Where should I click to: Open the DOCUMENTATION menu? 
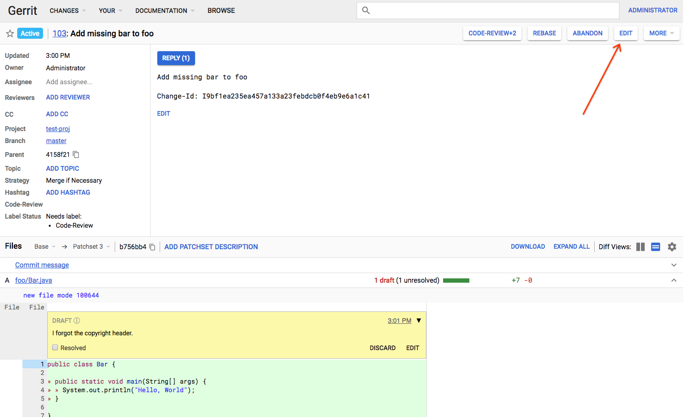pos(164,11)
